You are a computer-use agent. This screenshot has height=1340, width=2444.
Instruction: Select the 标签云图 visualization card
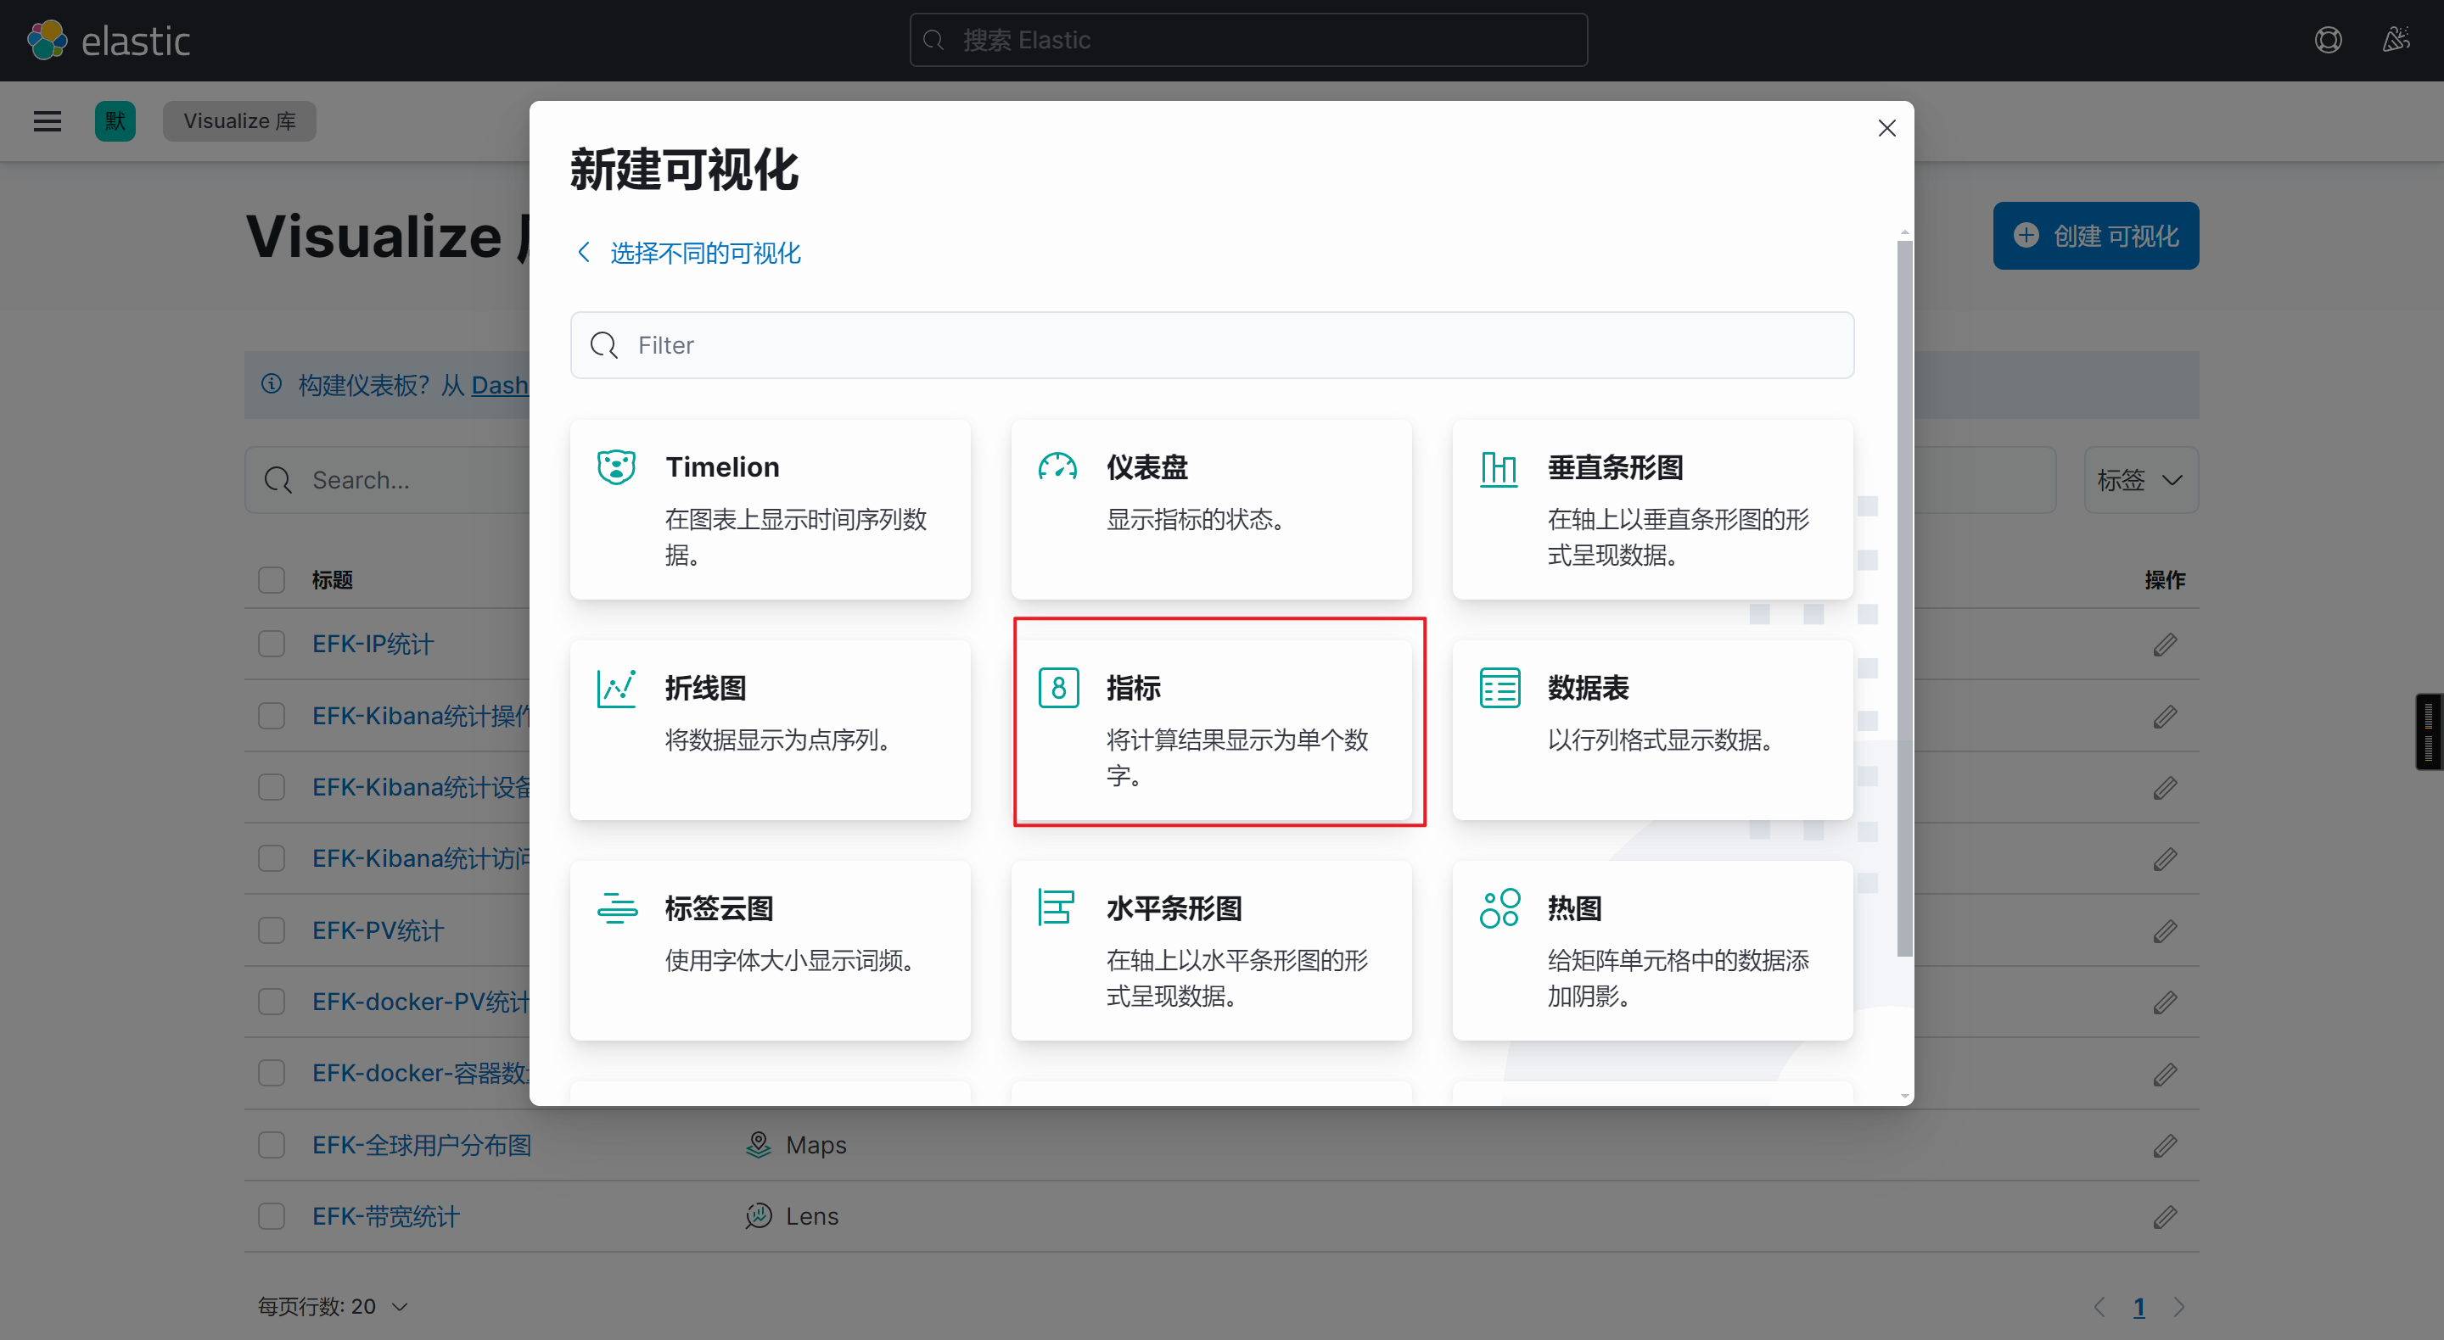point(770,950)
